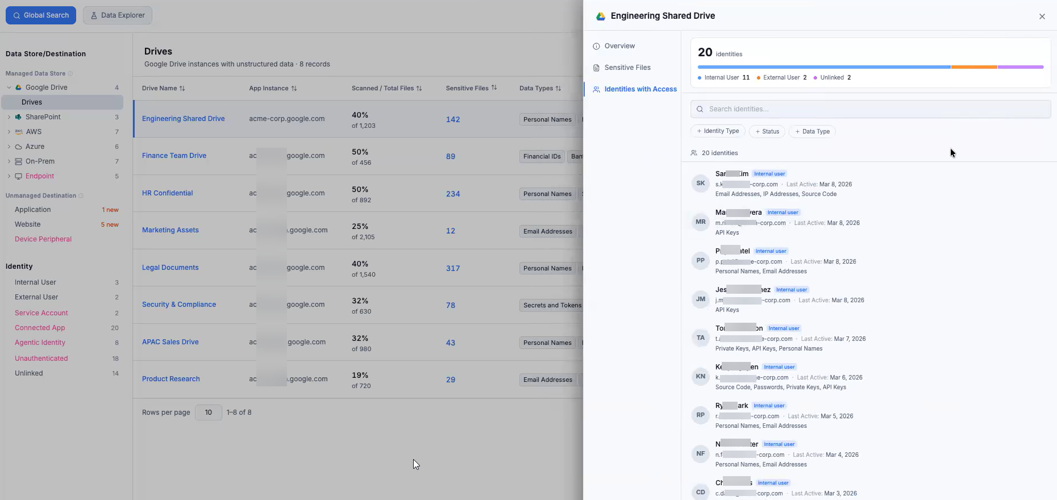Image resolution: width=1057 pixels, height=500 pixels.
Task: Select Unauthenticated under Identity
Action: (41, 359)
